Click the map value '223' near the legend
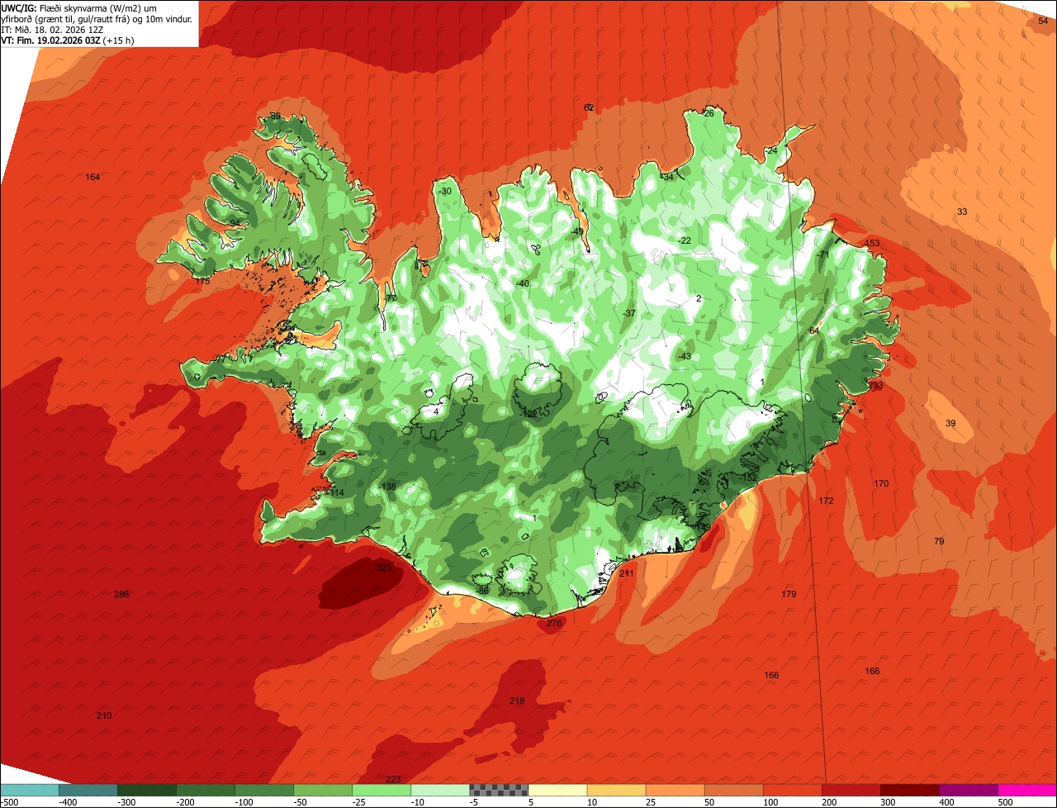The image size is (1057, 808). [x=393, y=779]
